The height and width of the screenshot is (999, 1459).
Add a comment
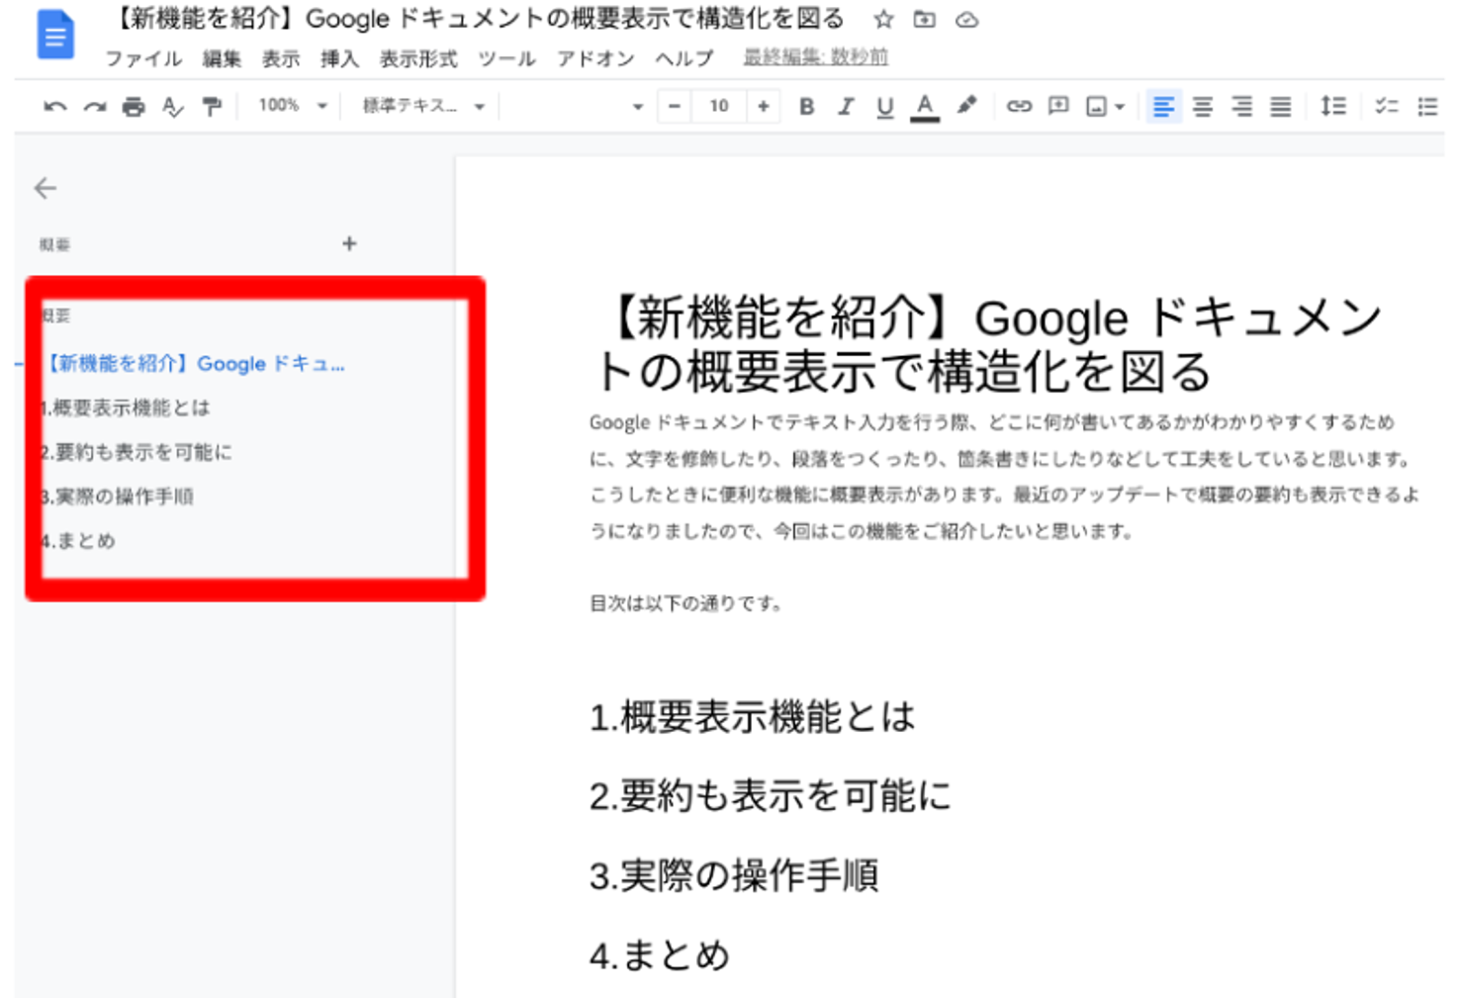tap(1058, 106)
